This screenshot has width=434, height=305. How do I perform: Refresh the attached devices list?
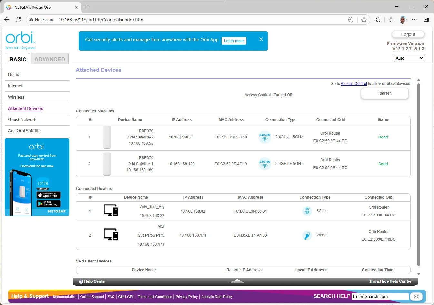coord(385,93)
